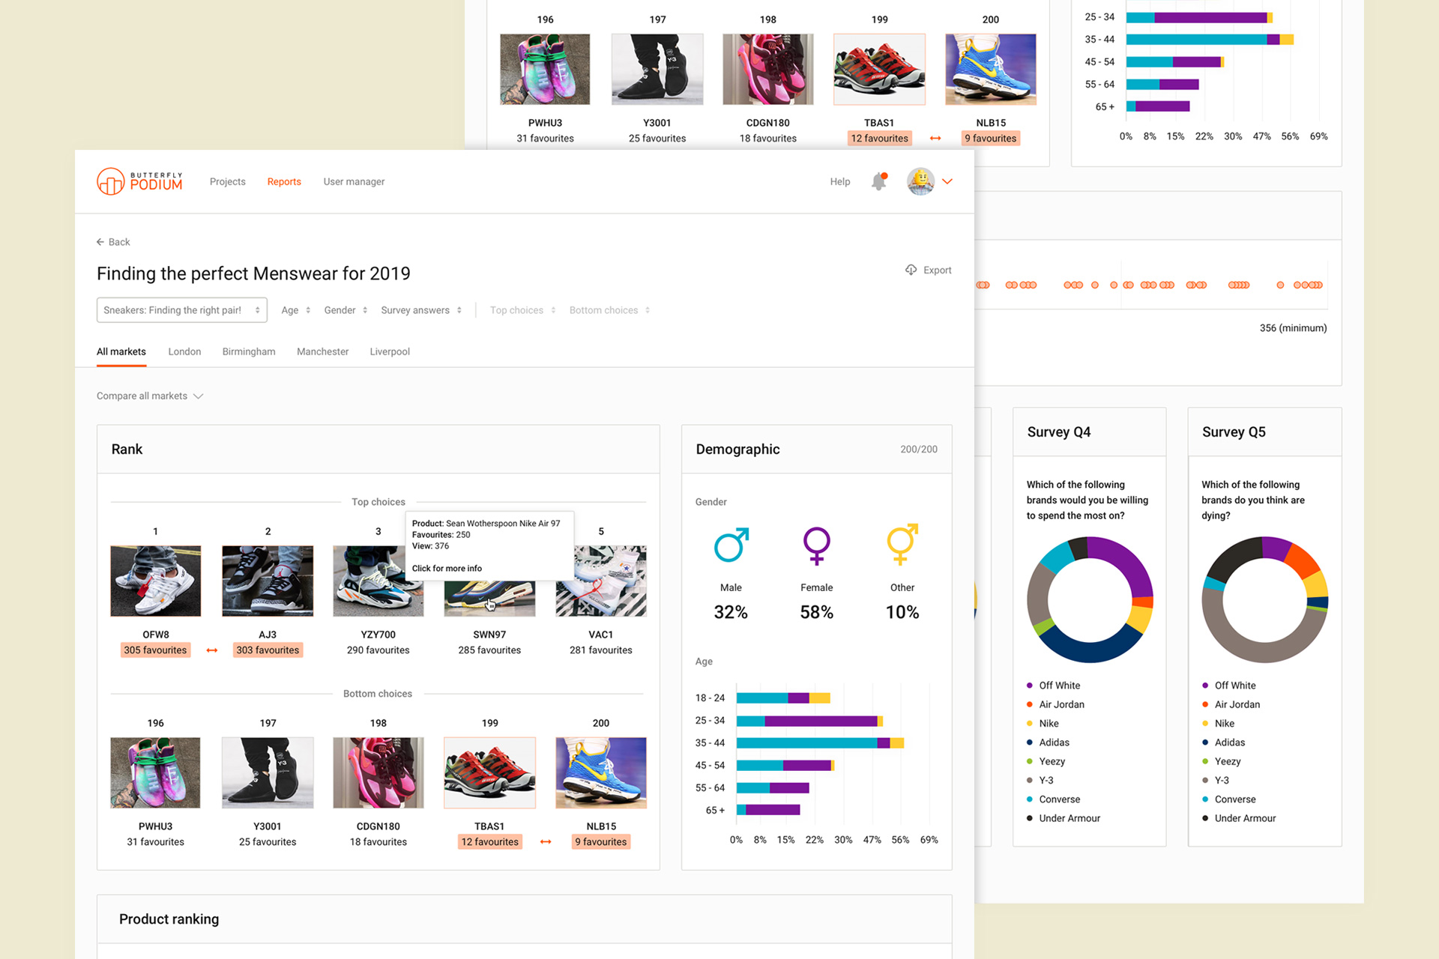Click the 18 - 24 age bar
Screen dimensions: 1439x959
point(783,698)
